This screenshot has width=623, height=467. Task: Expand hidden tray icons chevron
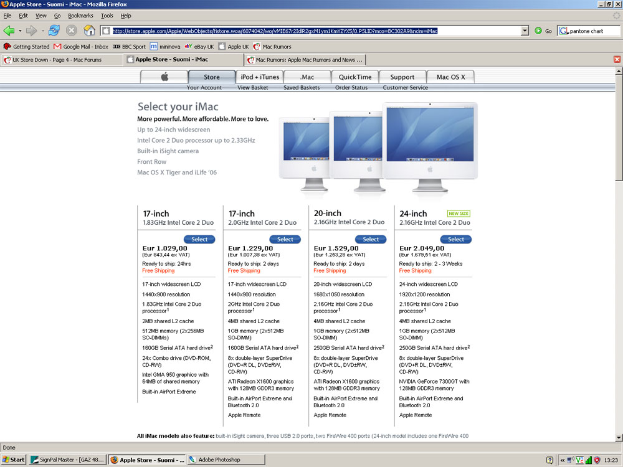pos(563,460)
